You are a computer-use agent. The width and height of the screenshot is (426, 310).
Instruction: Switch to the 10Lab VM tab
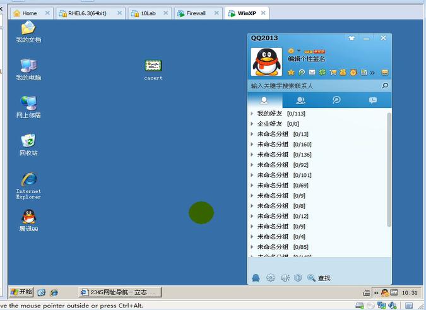click(x=150, y=13)
